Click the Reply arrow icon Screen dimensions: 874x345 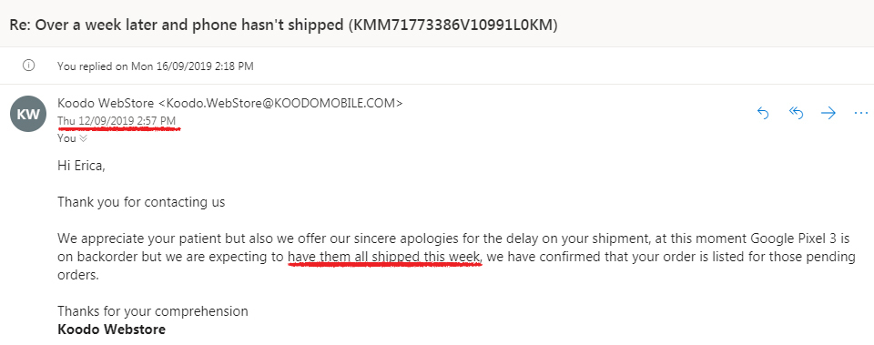[763, 113]
